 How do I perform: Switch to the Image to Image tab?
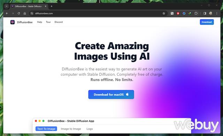click(x=71, y=129)
